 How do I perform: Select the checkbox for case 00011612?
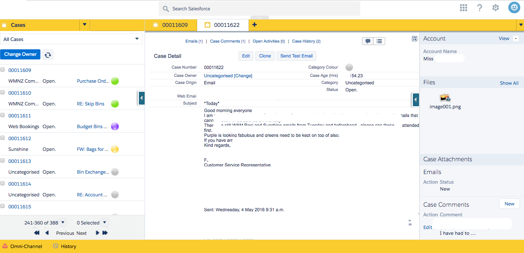[x=3, y=138]
